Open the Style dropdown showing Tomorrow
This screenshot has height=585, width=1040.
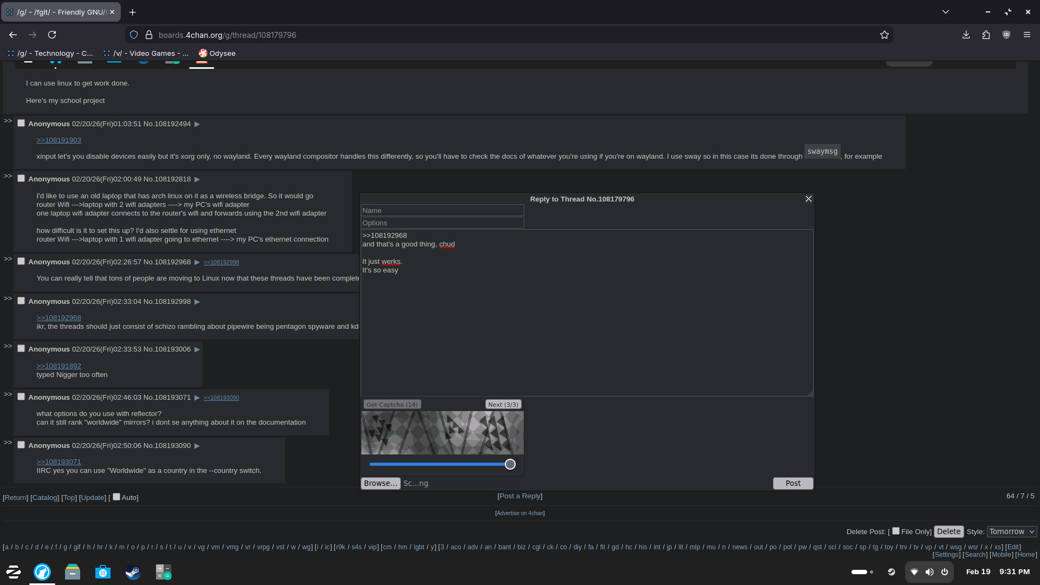1011,531
